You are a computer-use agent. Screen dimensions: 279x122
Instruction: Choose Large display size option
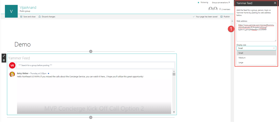(256, 62)
